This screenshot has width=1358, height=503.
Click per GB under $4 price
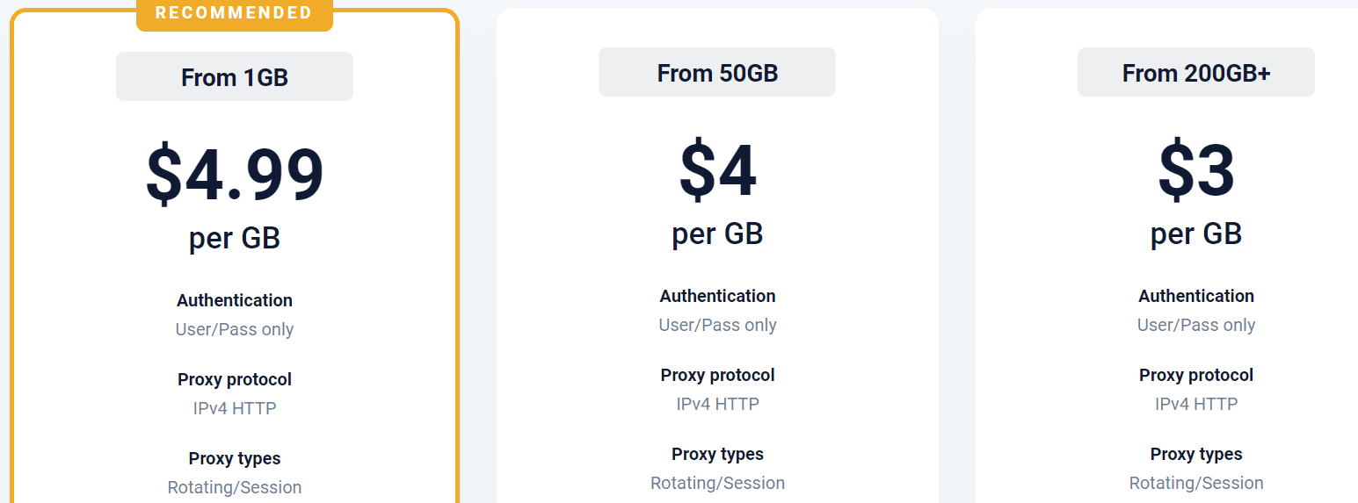717,234
